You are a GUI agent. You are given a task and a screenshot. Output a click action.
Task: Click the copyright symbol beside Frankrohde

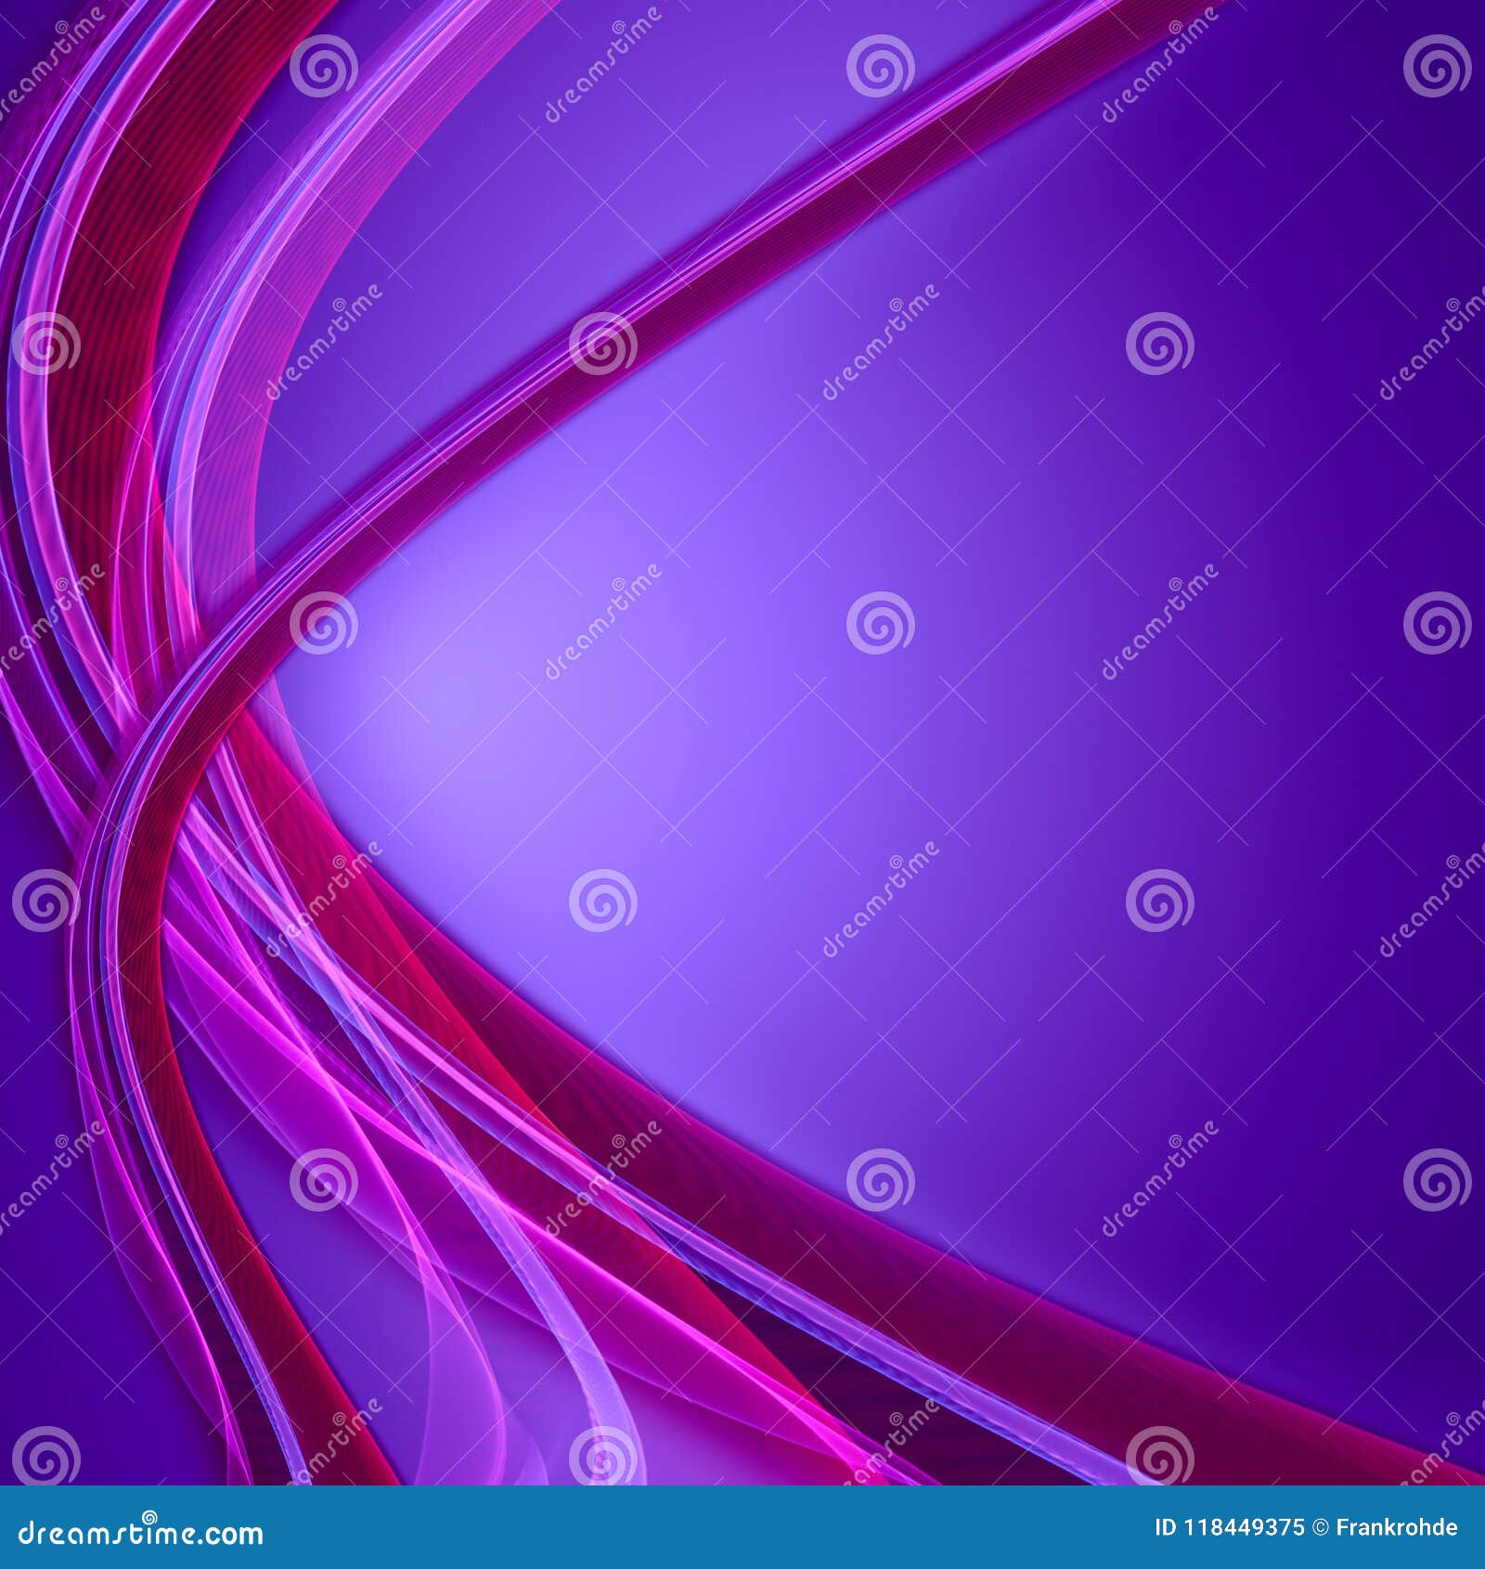tap(1320, 1527)
